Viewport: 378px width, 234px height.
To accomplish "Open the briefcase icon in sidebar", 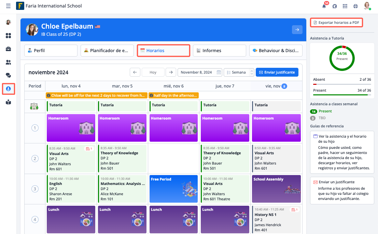I will [x=8, y=49].
